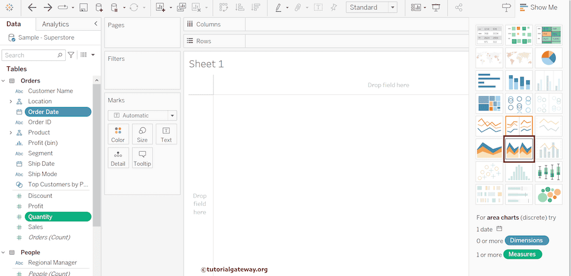This screenshot has height=276, width=571.
Task: Click the Undo back arrow in the toolbar
Action: (x=32, y=7)
